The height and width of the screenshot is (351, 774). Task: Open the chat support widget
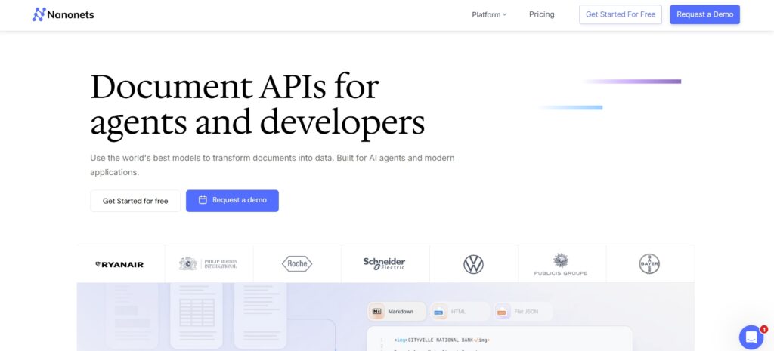[751, 336]
